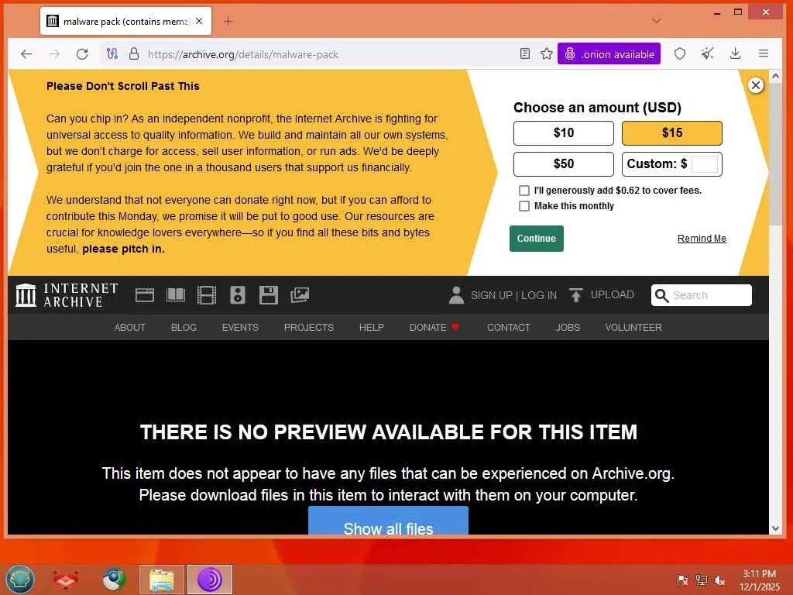The height and width of the screenshot is (595, 793).
Task: Open the hamburger application menu
Action: [763, 53]
